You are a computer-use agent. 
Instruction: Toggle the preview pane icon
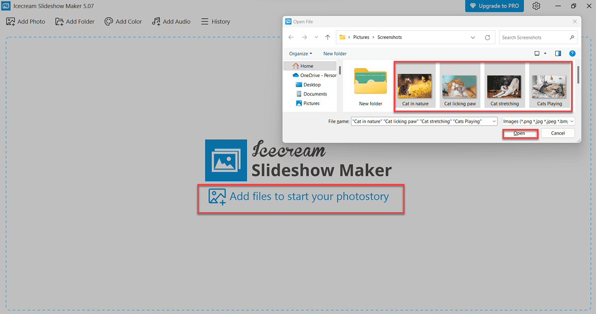coord(558,54)
